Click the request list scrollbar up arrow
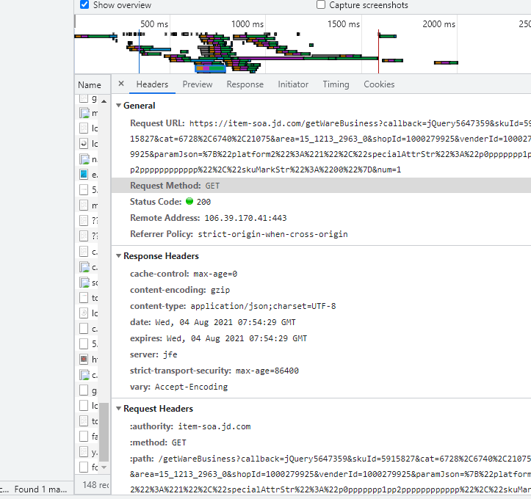Image resolution: width=531 pixels, height=499 pixels. coord(104,101)
